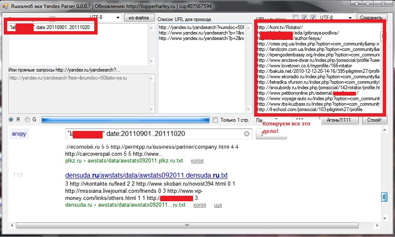Select the bakula.net result row
Viewport: 395px width, 237px height.
pos(318,71)
